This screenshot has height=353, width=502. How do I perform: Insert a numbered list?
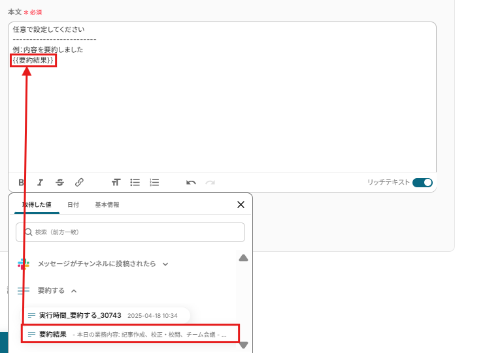coord(154,183)
